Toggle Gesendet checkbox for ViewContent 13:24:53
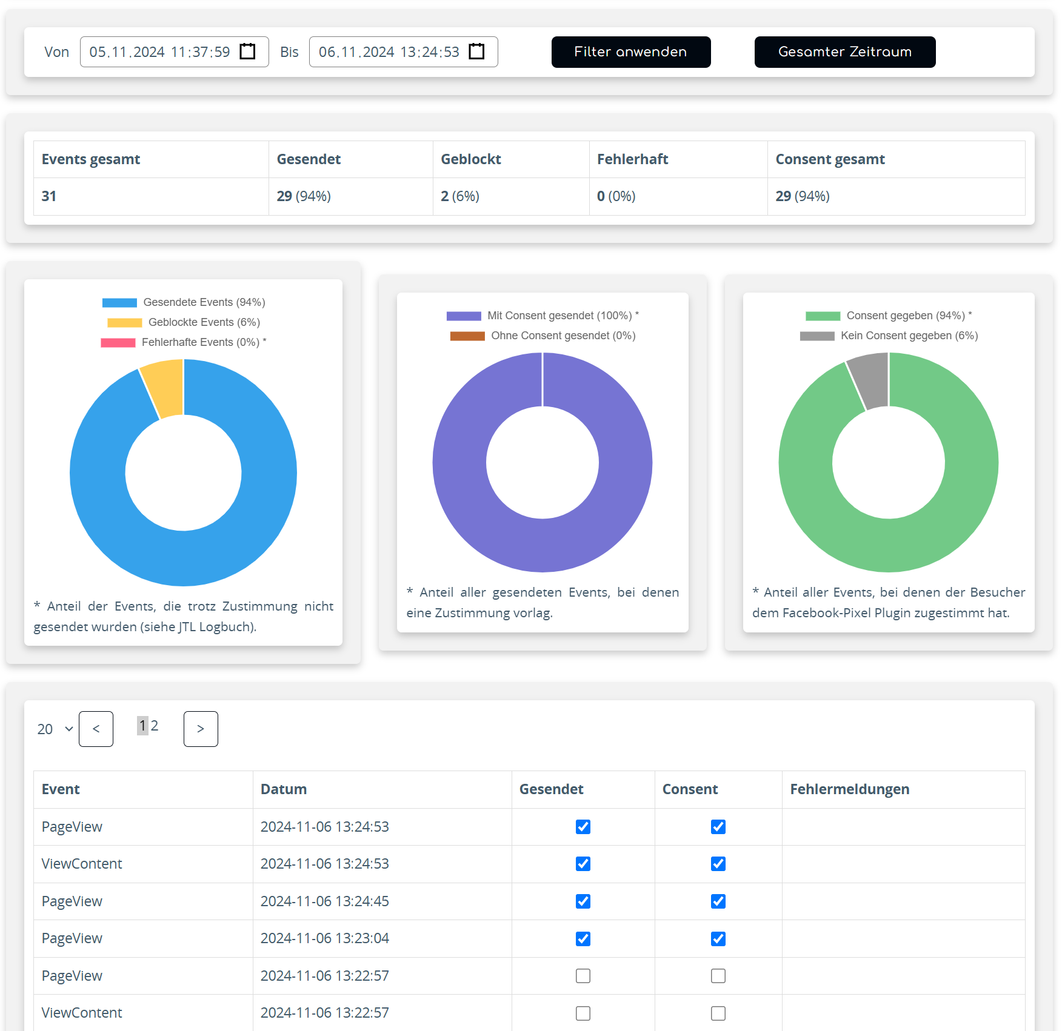 [x=583, y=864]
